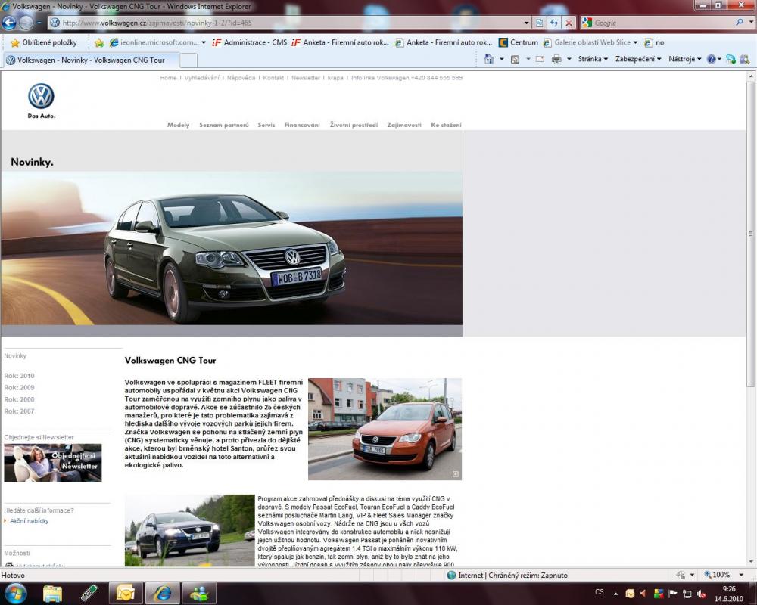This screenshot has height=605, width=757.
Task: Open the Home link in top navigation
Action: pos(169,78)
